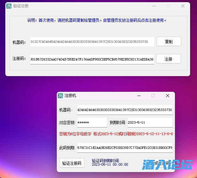
Task: Focus the 机器码 field in 验证注册 window
Action: [x=92, y=42]
